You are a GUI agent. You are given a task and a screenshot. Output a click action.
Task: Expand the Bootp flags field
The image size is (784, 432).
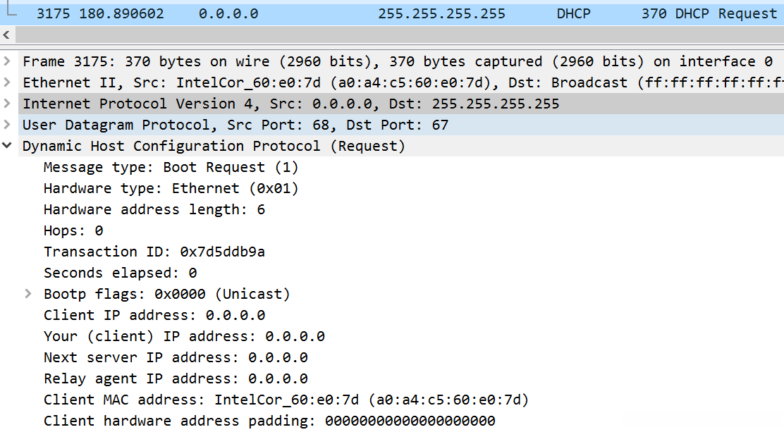click(x=28, y=294)
